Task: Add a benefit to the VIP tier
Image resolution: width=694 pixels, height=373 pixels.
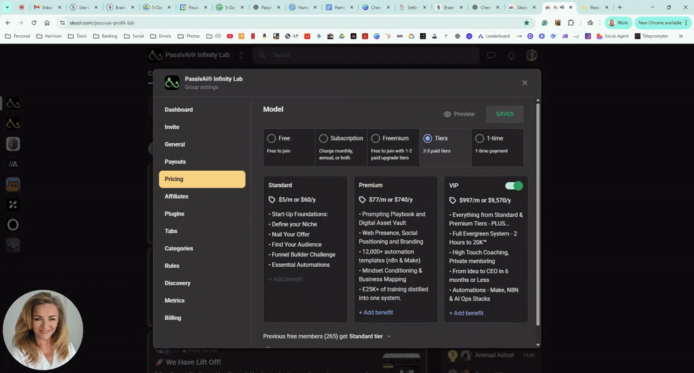Action: (x=466, y=313)
